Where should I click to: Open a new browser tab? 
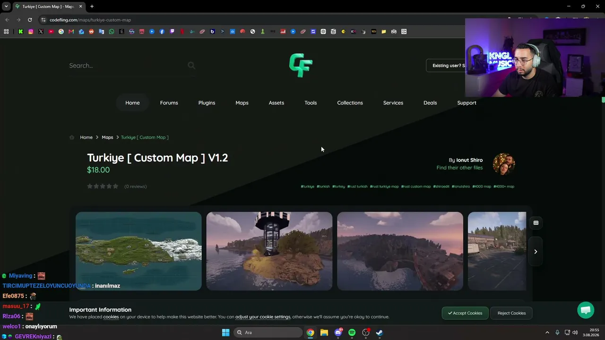point(92,7)
